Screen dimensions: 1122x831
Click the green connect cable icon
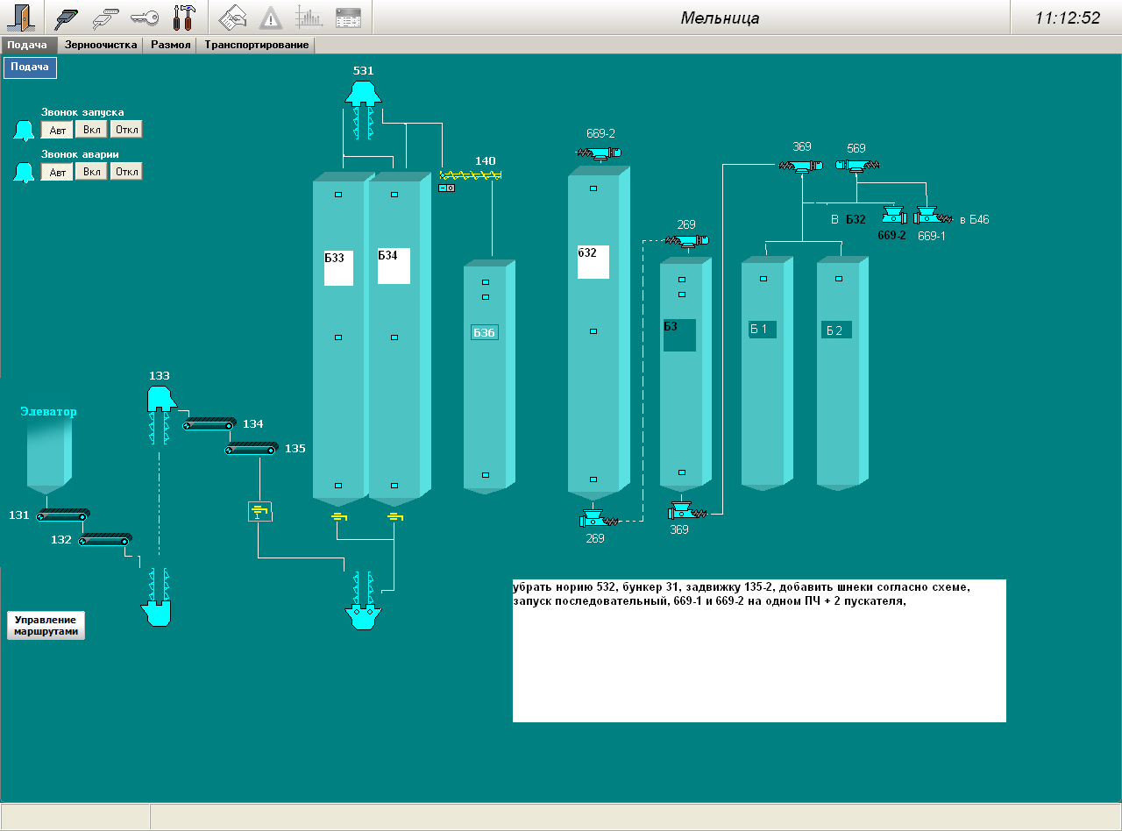click(67, 17)
